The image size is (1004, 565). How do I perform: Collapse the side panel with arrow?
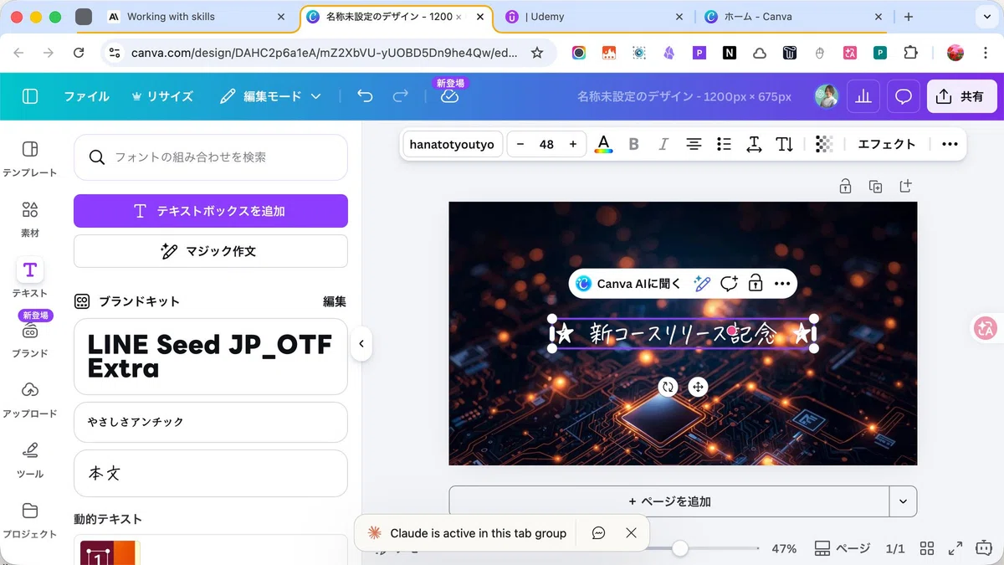[x=361, y=343]
